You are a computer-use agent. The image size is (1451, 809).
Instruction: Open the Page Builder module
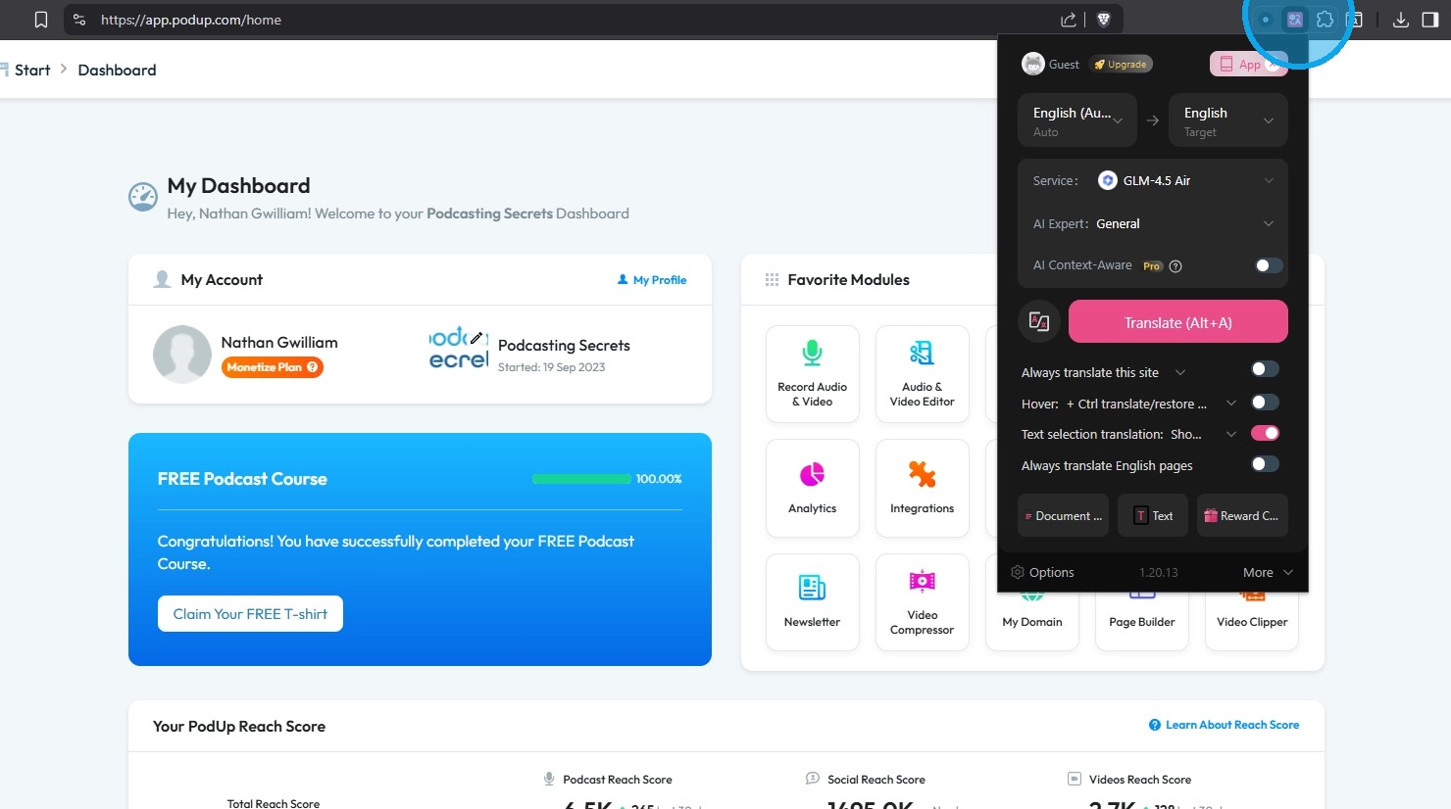tap(1142, 621)
